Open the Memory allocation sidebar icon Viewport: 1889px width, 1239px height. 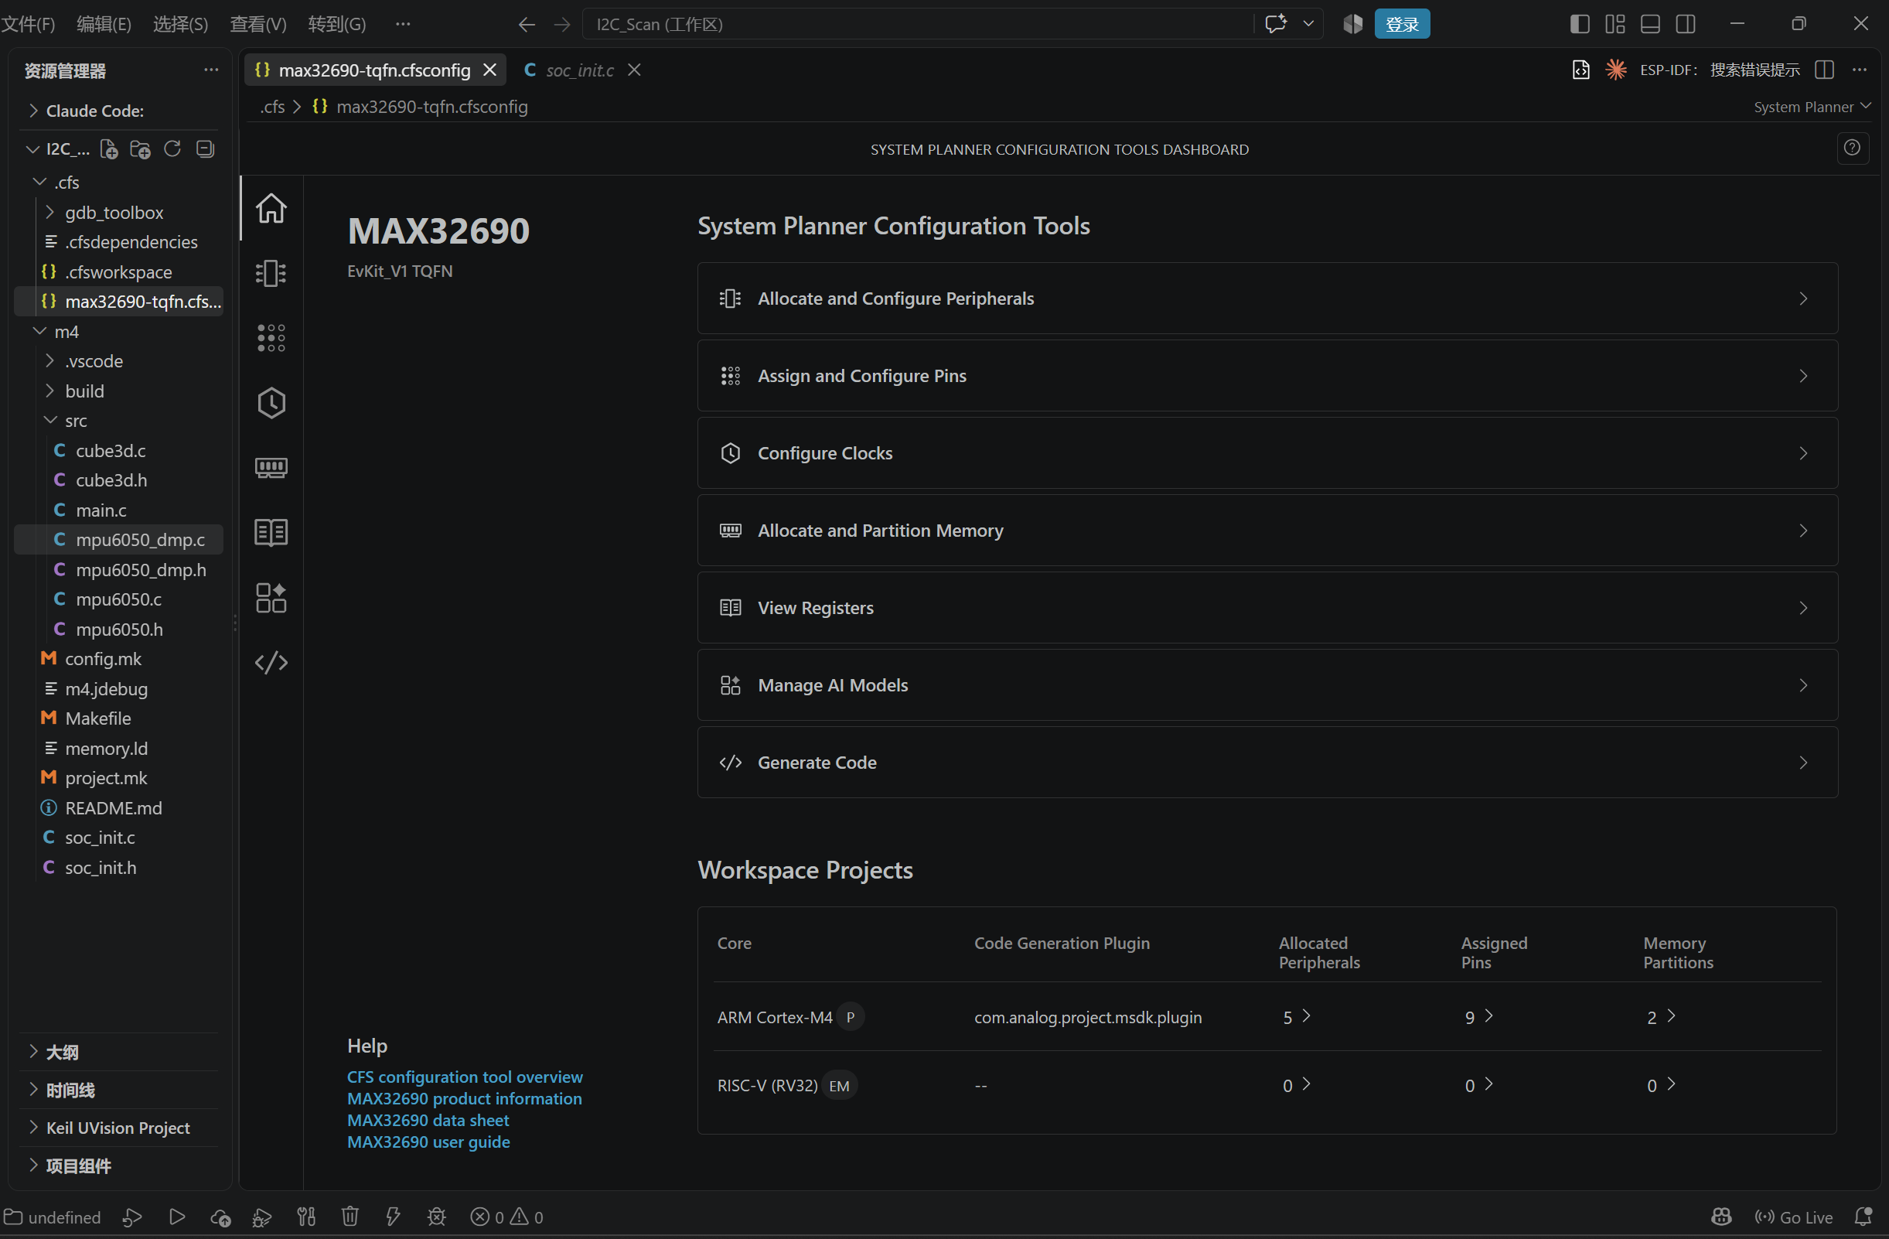click(x=271, y=467)
